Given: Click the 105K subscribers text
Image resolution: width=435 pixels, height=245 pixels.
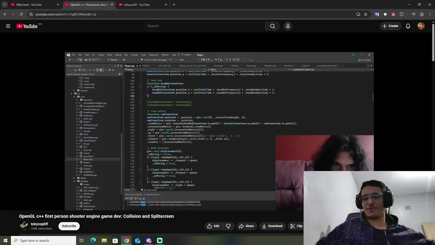Looking at the screenshot, I should click(x=41, y=229).
